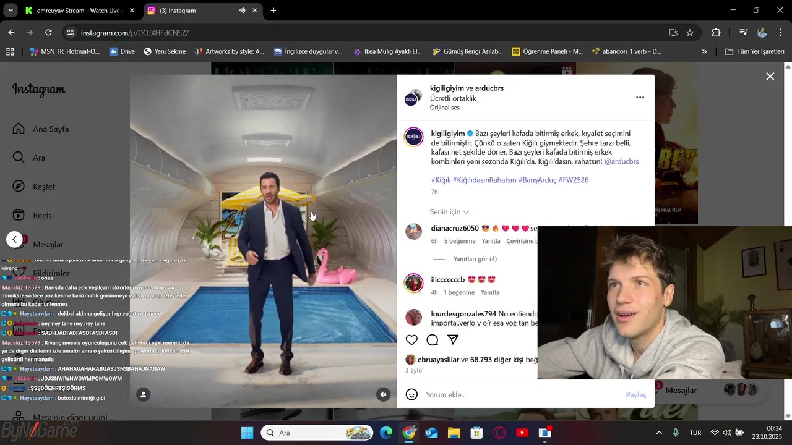The image size is (792, 445).
Task: Open the #BarışArduc hashtag
Action: pyautogui.click(x=537, y=180)
